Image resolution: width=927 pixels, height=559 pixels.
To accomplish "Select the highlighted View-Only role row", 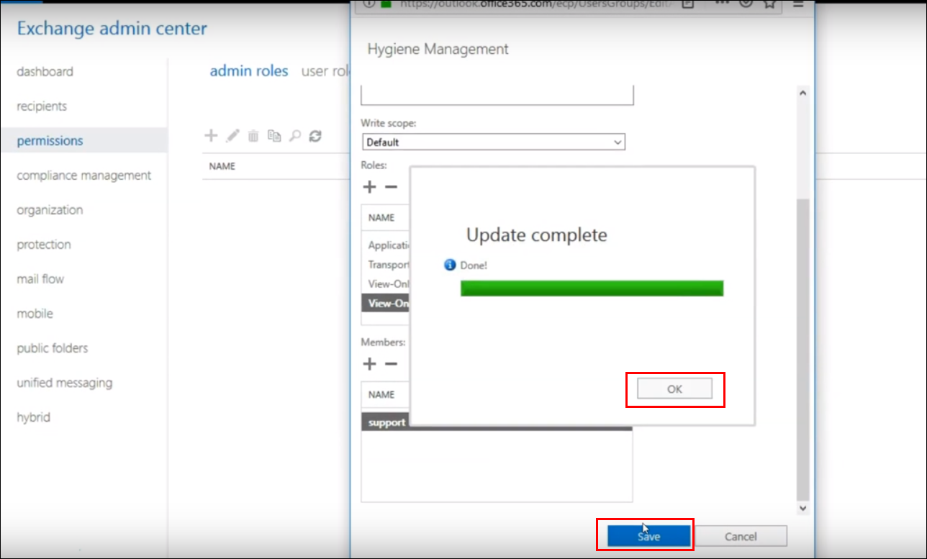I will tap(386, 303).
